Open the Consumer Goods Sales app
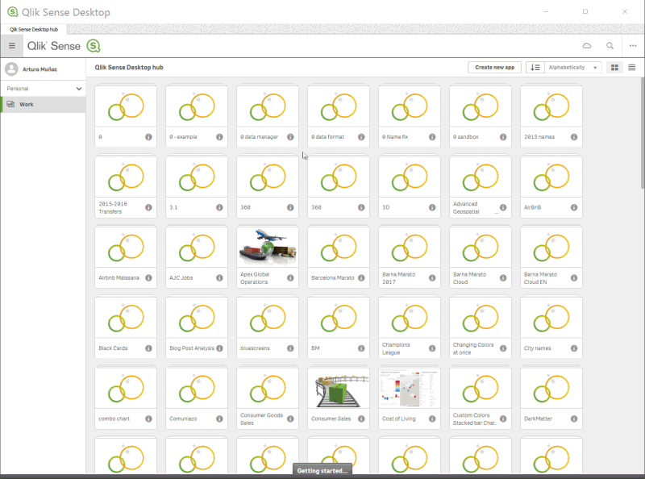This screenshot has height=479, width=645. coord(268,398)
